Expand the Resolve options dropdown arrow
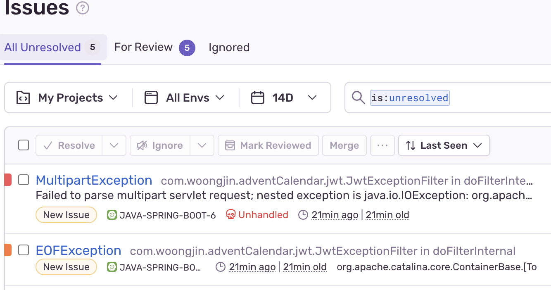The width and height of the screenshot is (551, 290). click(114, 145)
